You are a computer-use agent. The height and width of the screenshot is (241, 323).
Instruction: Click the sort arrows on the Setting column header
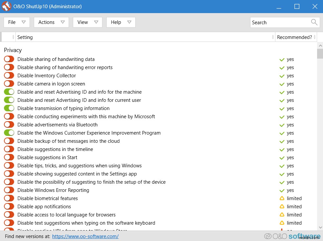pos(273,37)
